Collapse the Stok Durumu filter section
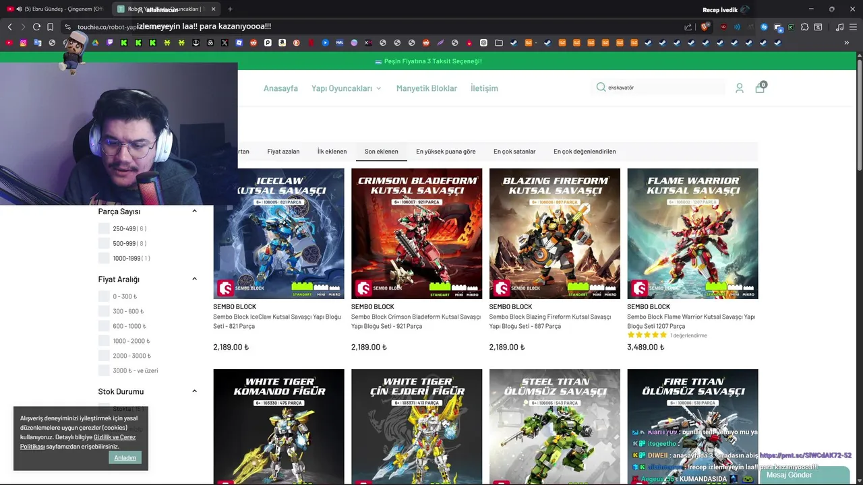Screen dimensions: 863x485 [x=194, y=391]
